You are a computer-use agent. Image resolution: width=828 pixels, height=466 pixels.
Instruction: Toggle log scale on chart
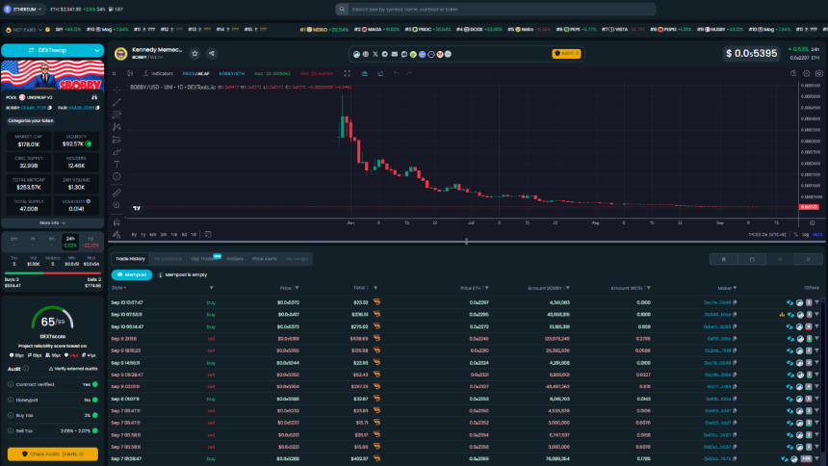tap(805, 235)
